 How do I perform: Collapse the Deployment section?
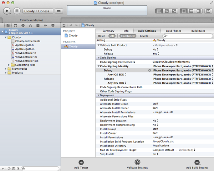pos(98,95)
